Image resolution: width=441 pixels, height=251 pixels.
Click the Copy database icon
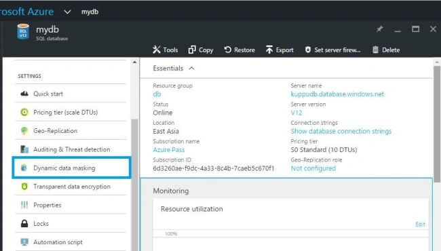(x=192, y=50)
